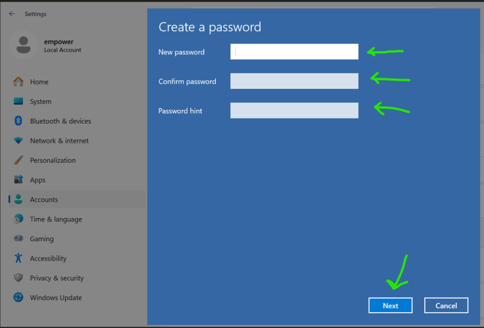Click the 'empower' account name
Viewport: 484px width, 328px height.
click(59, 42)
